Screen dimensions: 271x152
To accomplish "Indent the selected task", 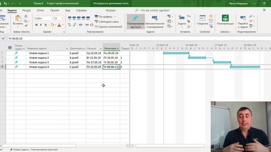I will (x=75, y=25).
